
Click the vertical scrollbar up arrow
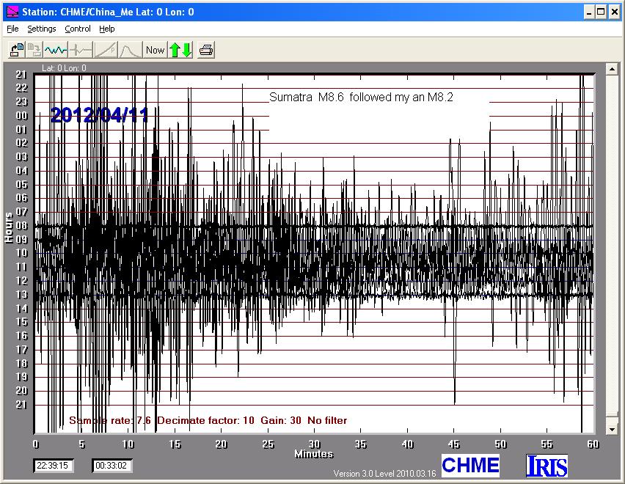coord(611,68)
